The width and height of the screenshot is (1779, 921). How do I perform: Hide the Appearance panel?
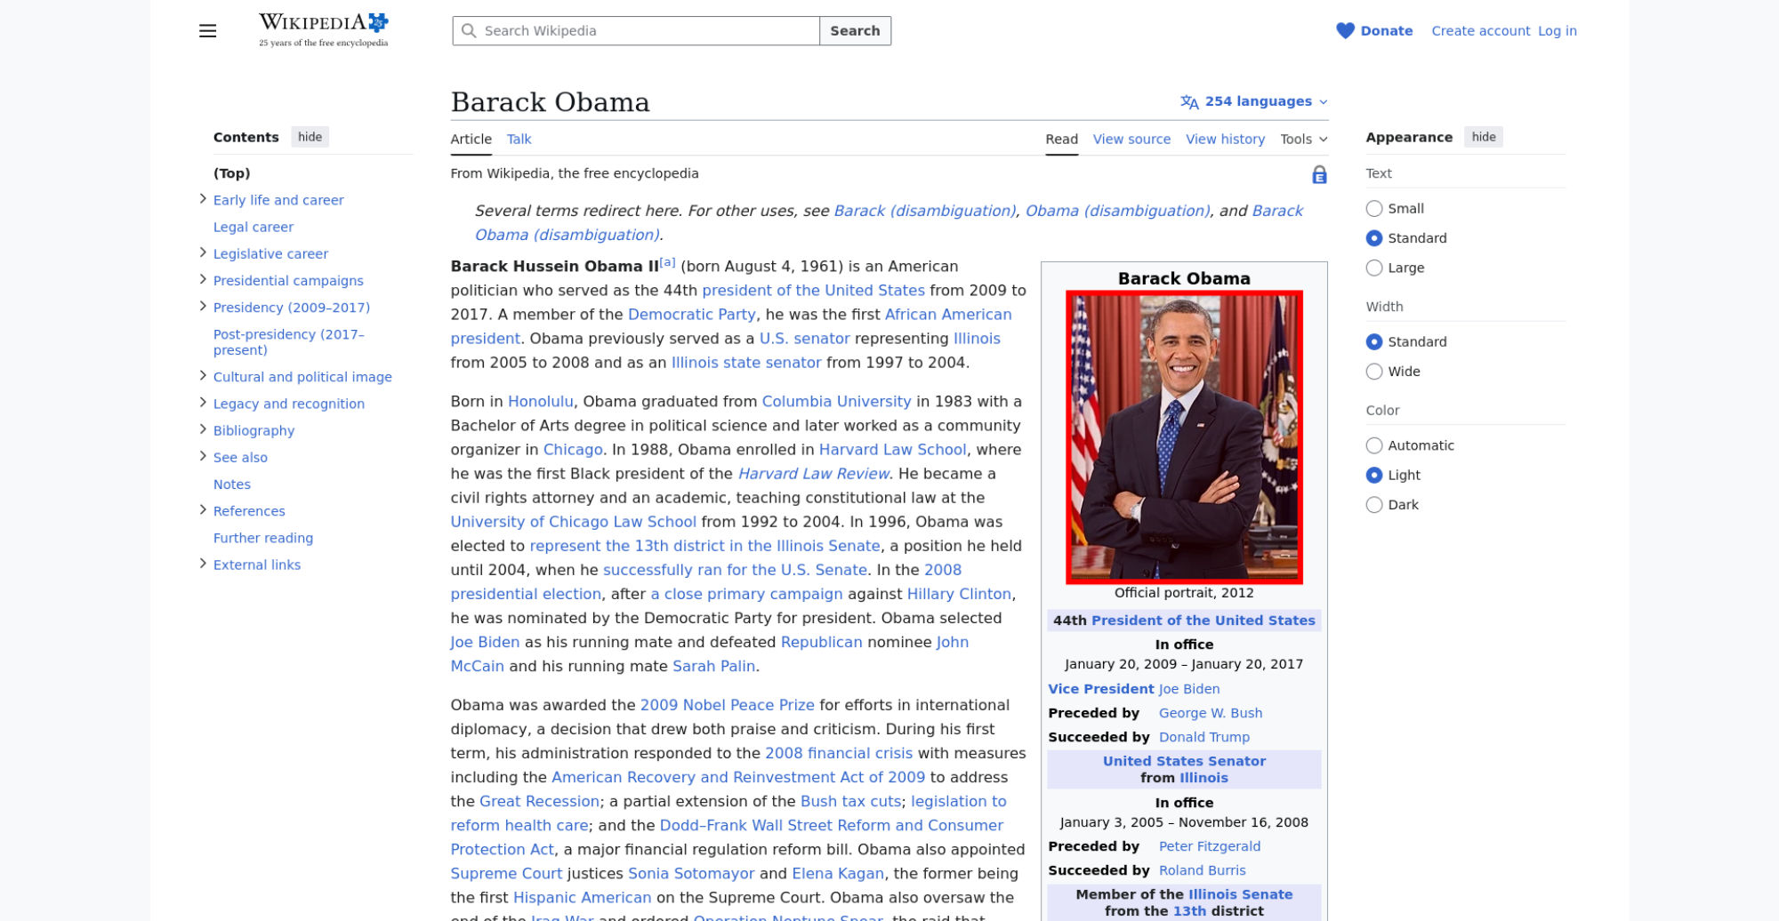pos(1483,137)
